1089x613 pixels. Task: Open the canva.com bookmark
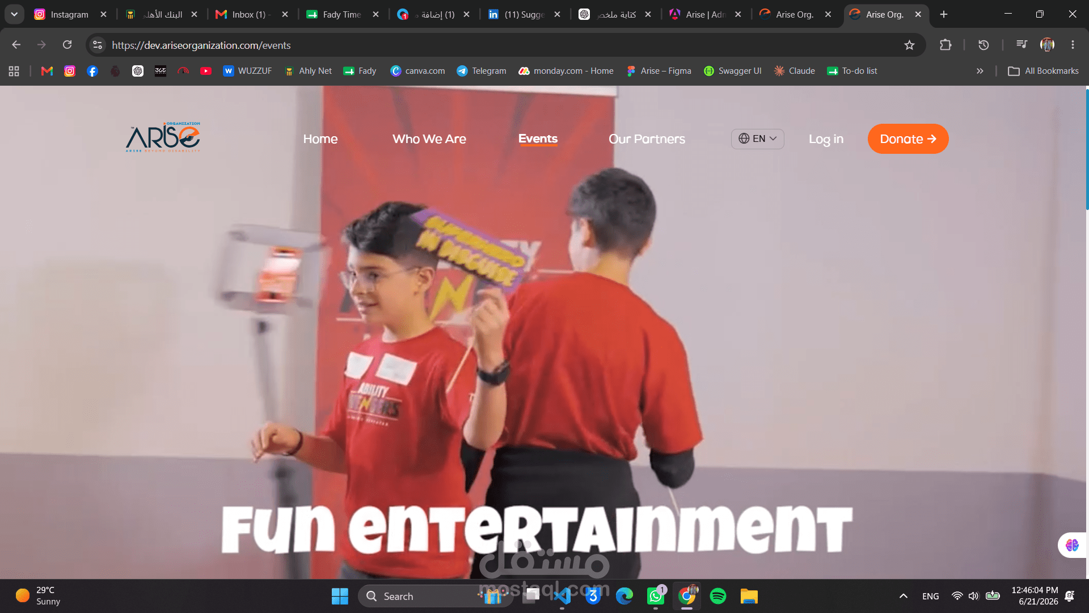click(x=417, y=71)
